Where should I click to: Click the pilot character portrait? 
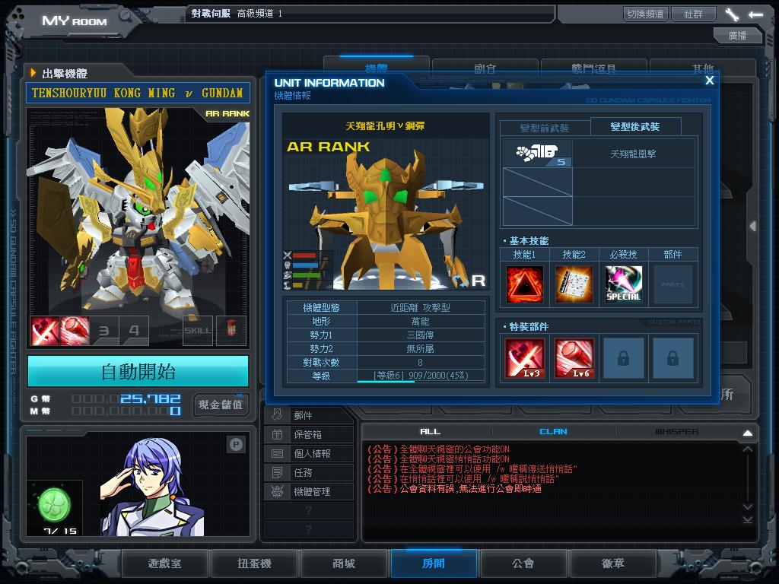[151, 487]
